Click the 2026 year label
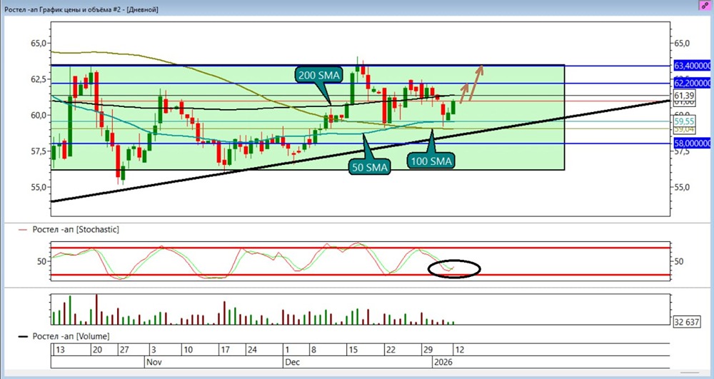714x379 pixels. (x=444, y=363)
